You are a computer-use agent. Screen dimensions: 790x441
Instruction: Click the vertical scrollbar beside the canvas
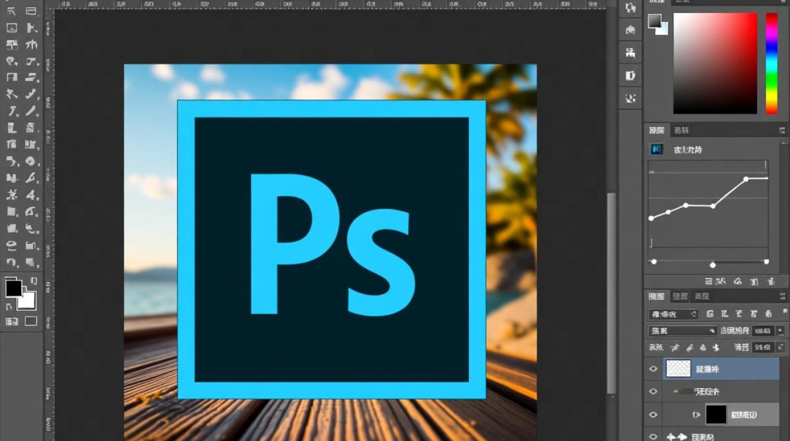(x=611, y=293)
